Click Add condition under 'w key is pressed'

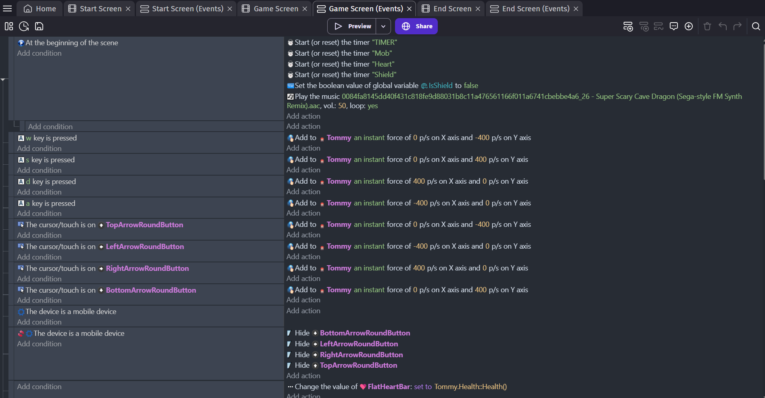click(39, 149)
